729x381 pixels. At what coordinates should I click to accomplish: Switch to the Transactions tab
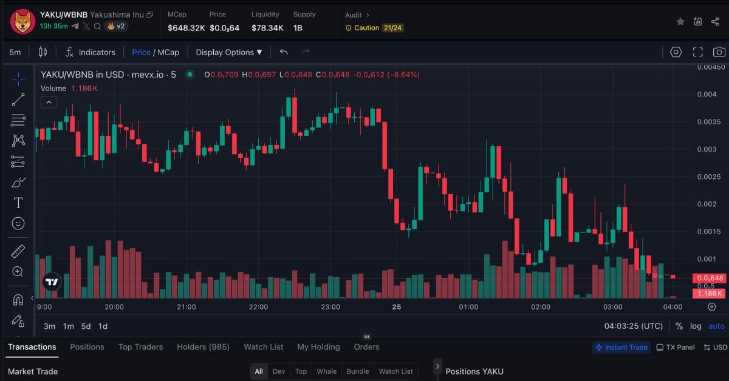tap(32, 347)
